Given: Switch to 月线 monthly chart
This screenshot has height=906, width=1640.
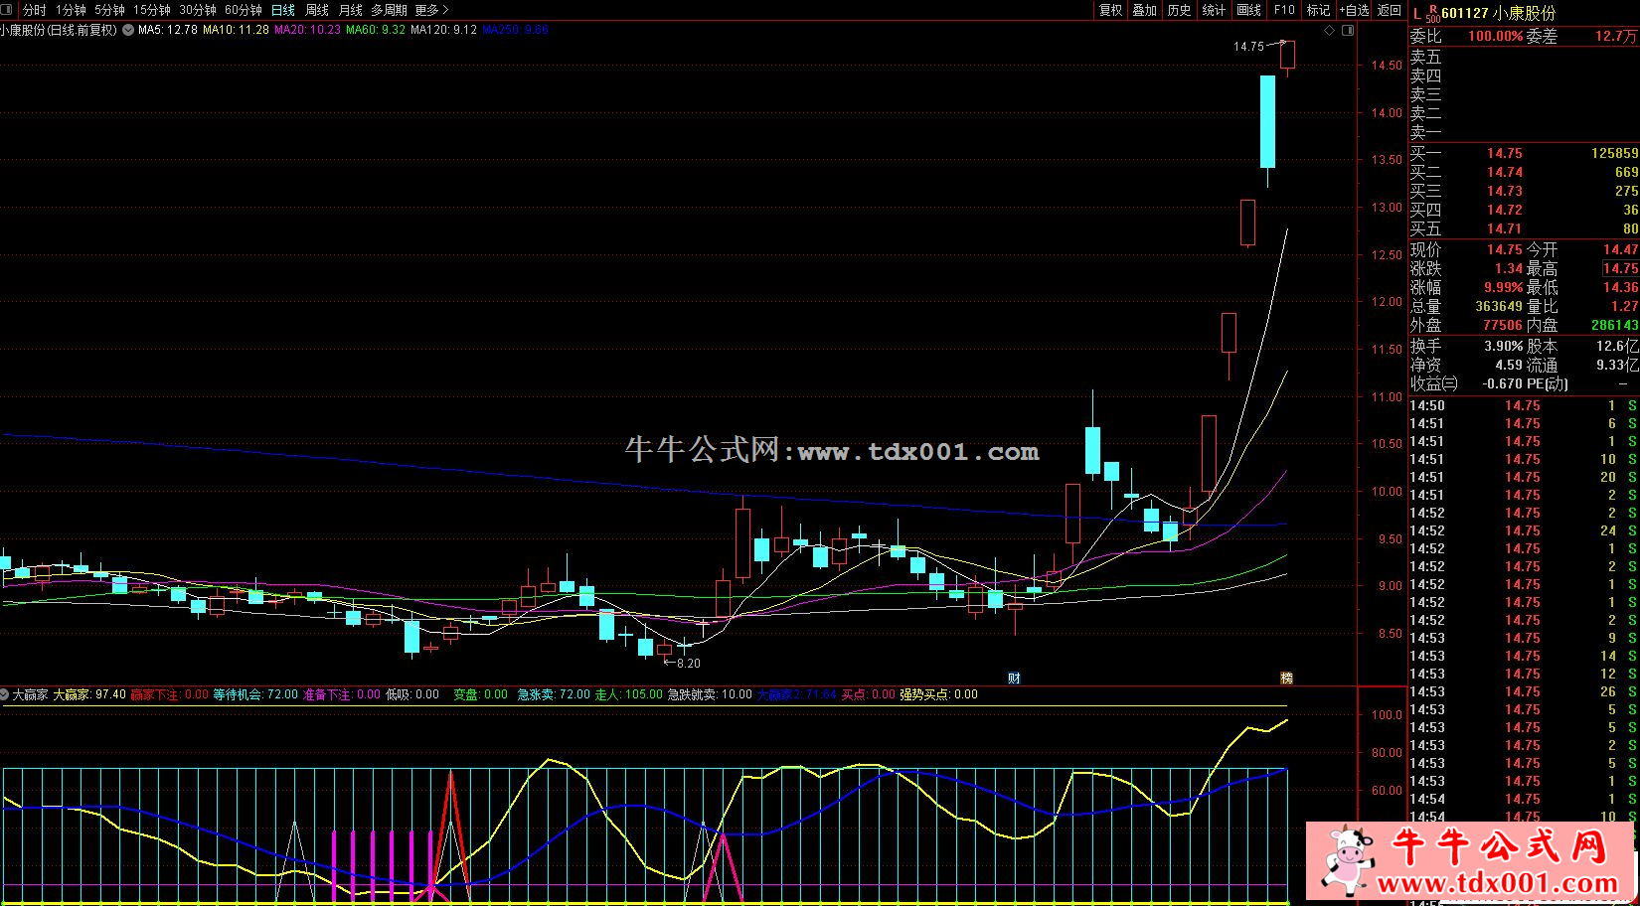Looking at the screenshot, I should [351, 10].
